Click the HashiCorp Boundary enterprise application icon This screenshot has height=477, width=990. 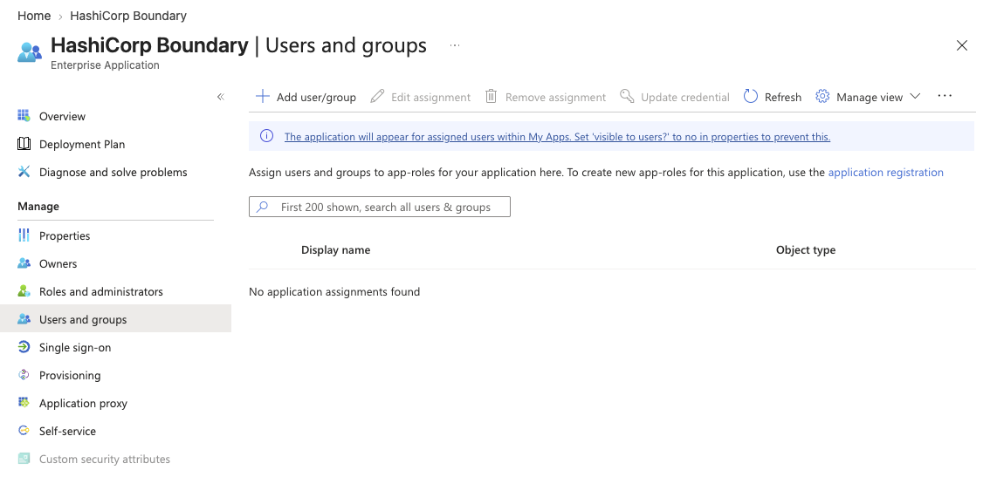pyautogui.click(x=30, y=52)
